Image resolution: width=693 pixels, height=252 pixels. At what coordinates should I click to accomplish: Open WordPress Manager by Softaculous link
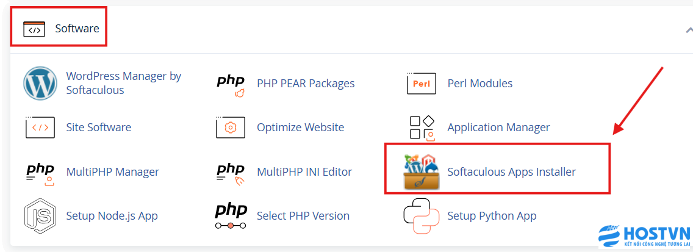(123, 83)
